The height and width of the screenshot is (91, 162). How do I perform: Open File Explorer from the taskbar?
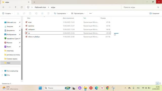click(x=85, y=88)
